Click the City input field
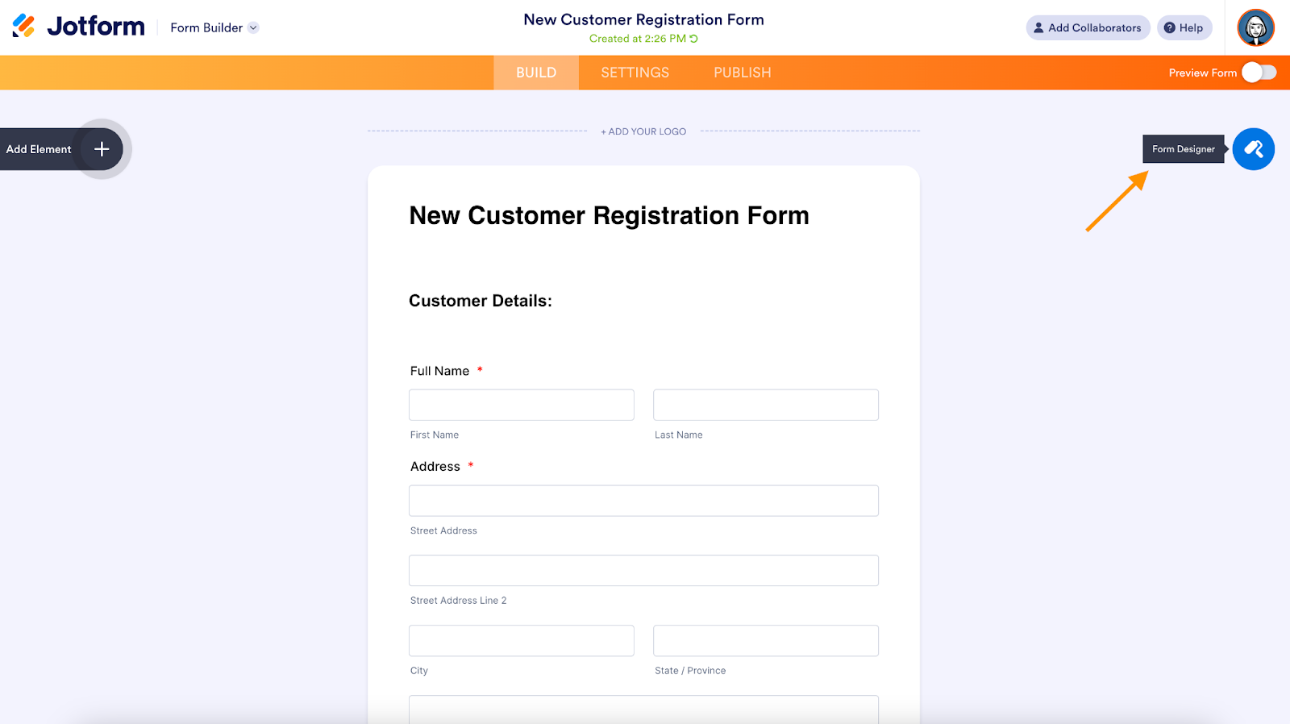The image size is (1290, 724). pyautogui.click(x=521, y=641)
